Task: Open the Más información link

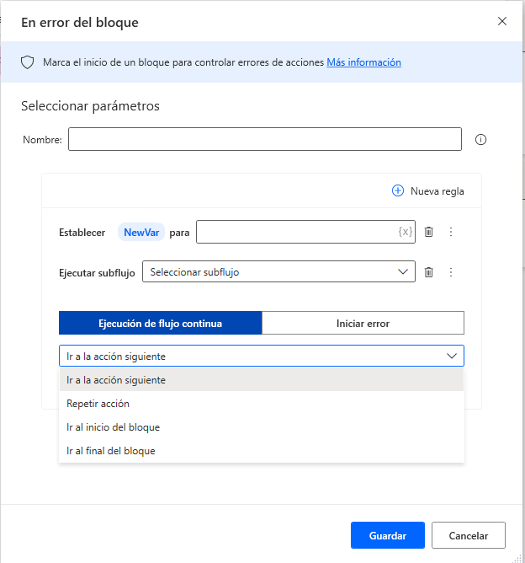Action: tap(363, 62)
